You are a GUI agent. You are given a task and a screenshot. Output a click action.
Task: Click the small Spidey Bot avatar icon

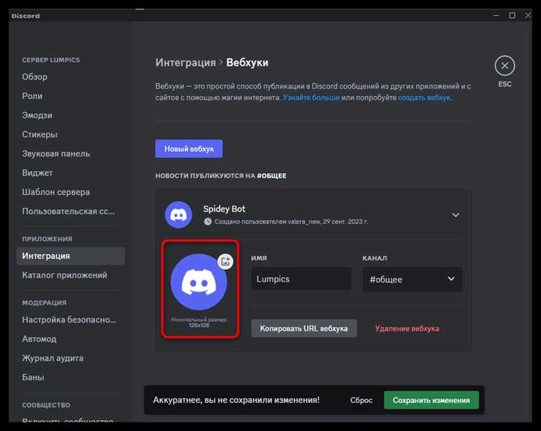pos(178,215)
